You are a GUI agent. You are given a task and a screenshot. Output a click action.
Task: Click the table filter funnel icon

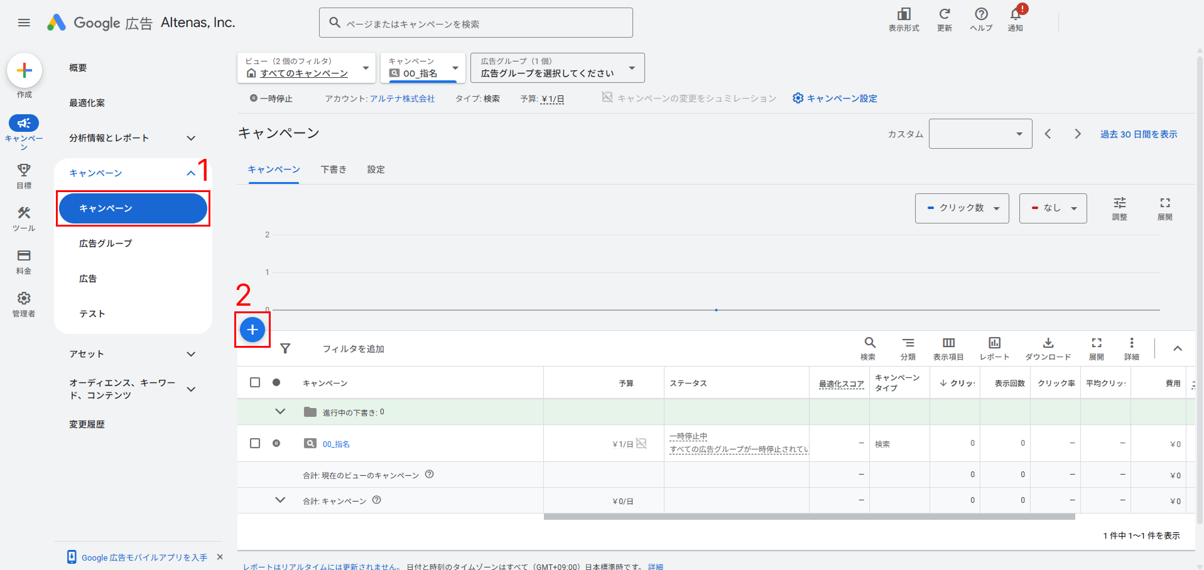[x=285, y=348]
